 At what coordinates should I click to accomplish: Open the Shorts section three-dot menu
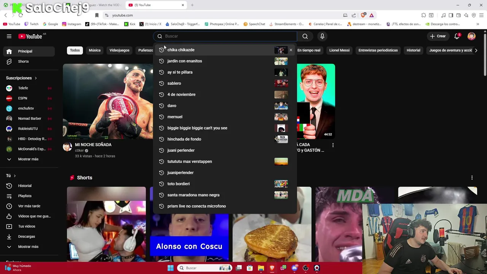pyautogui.click(x=472, y=178)
